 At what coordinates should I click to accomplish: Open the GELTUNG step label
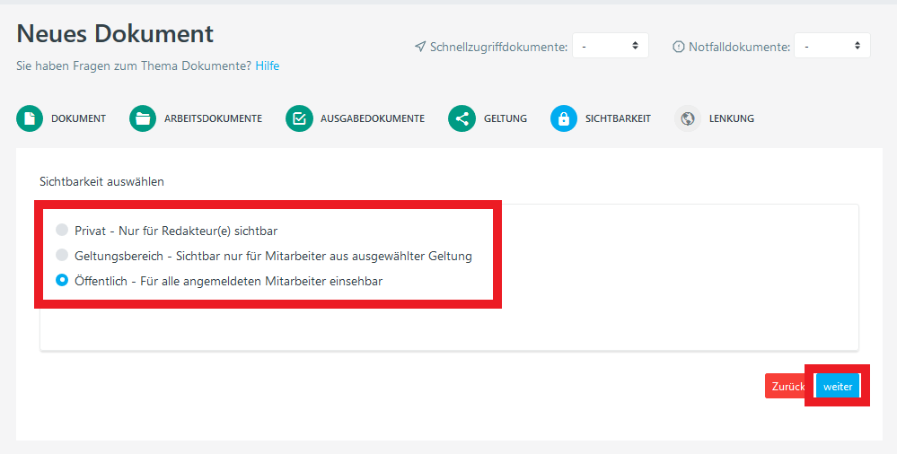click(506, 118)
